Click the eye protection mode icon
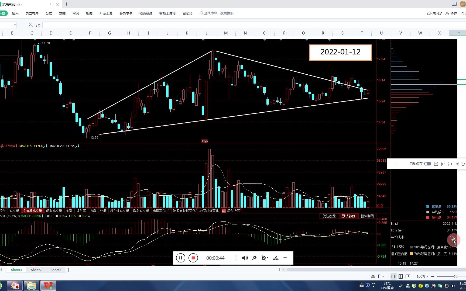The image size is (466, 291). click(373, 276)
